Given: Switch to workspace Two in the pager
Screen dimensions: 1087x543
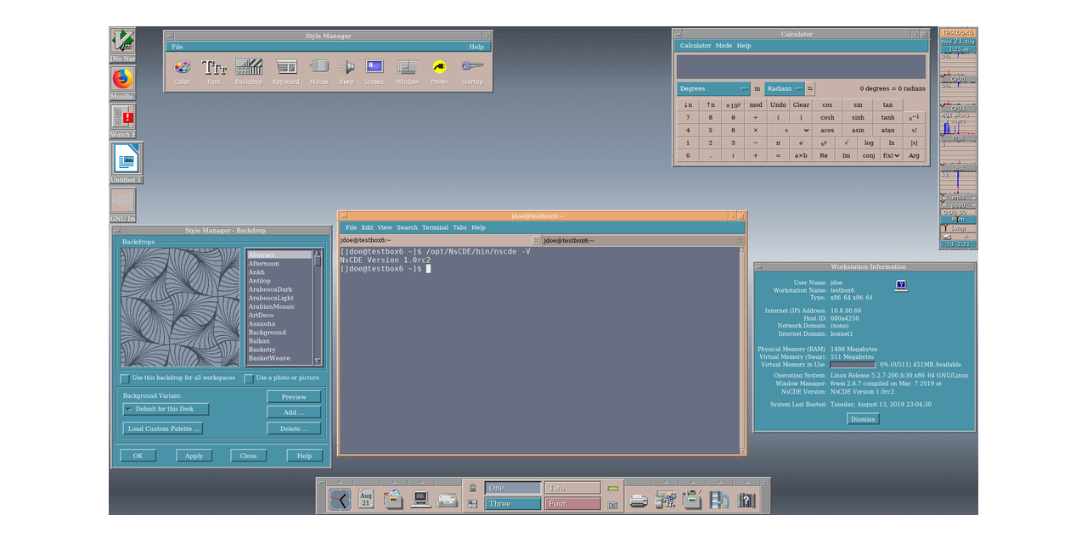Looking at the screenshot, I should click(x=572, y=488).
